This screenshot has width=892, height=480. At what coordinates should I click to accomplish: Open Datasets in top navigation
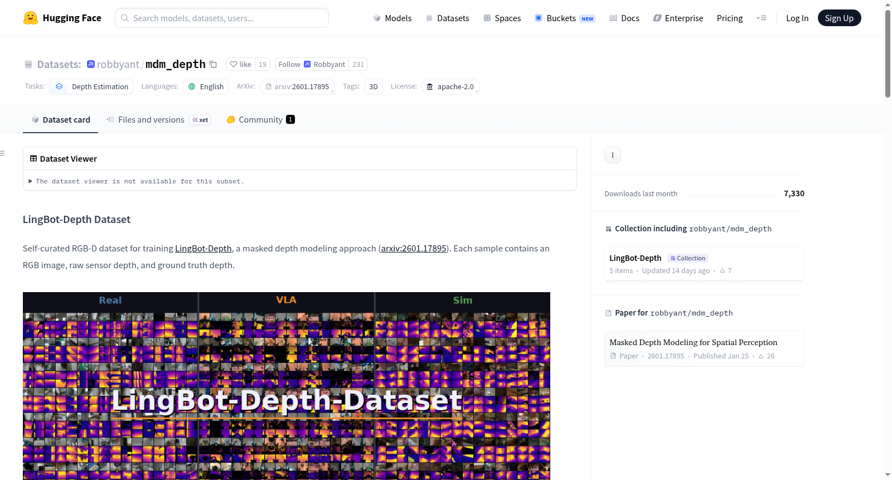(448, 18)
